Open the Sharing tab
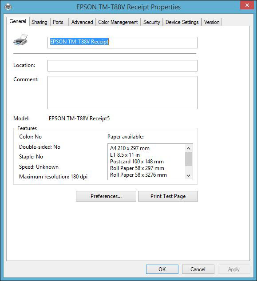The width and height of the screenshot is (257, 281). coord(40,22)
